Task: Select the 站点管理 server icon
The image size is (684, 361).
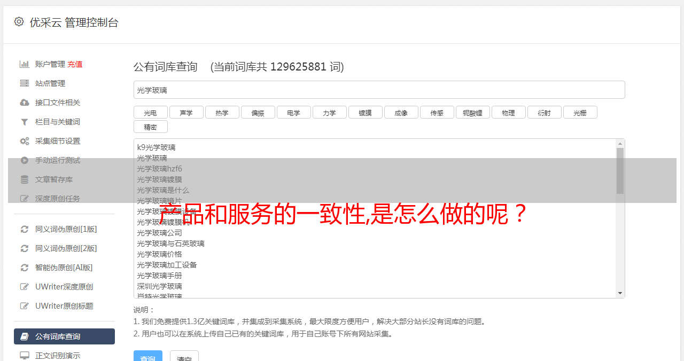Action: 25,83
